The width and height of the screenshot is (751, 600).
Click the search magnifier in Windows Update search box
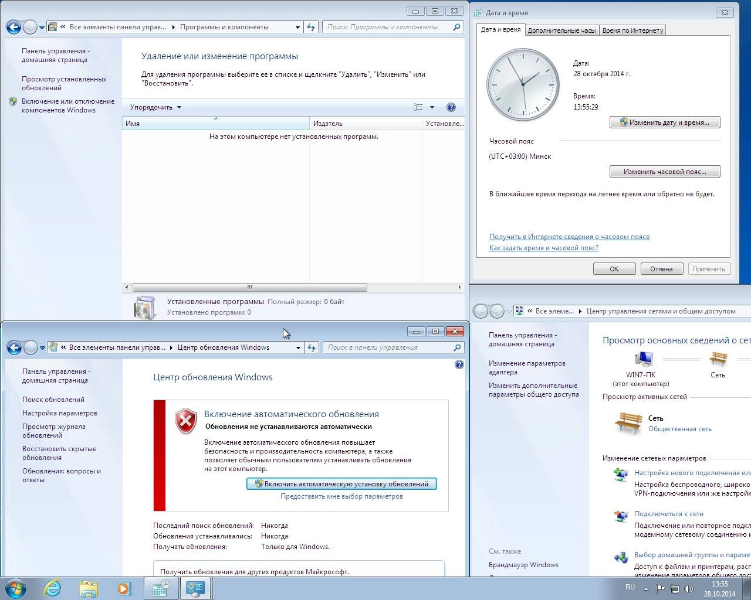click(458, 347)
